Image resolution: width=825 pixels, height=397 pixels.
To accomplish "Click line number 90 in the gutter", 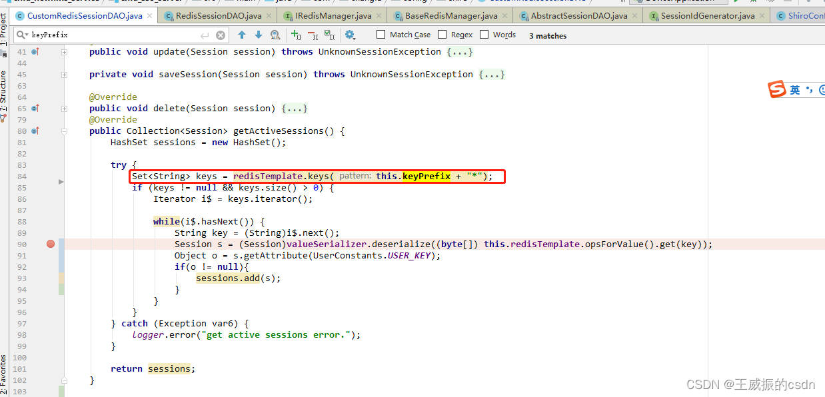I will pyautogui.click(x=22, y=244).
